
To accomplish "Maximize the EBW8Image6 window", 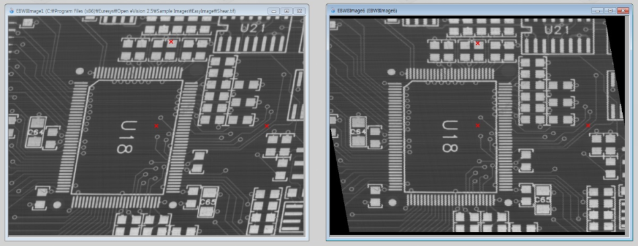I will click(x=610, y=10).
